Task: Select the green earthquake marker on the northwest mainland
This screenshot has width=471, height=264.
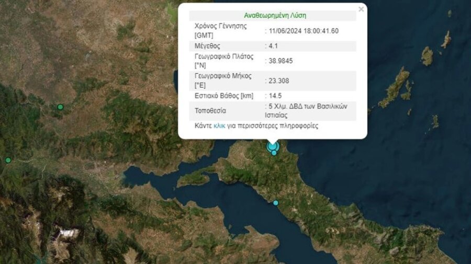Action: (x=60, y=107)
